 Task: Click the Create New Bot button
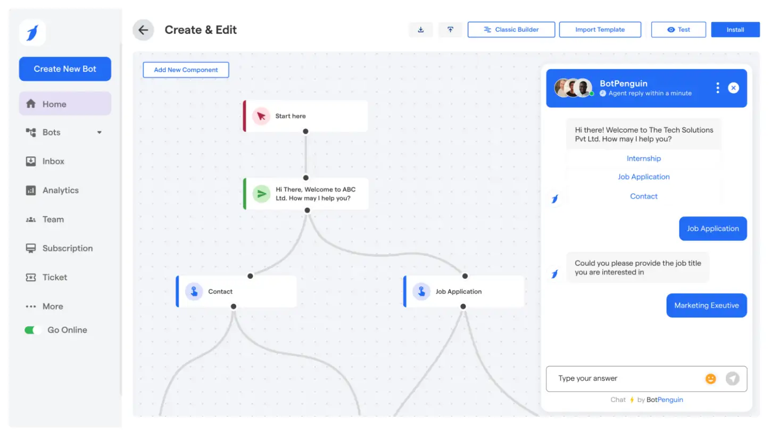click(x=64, y=69)
